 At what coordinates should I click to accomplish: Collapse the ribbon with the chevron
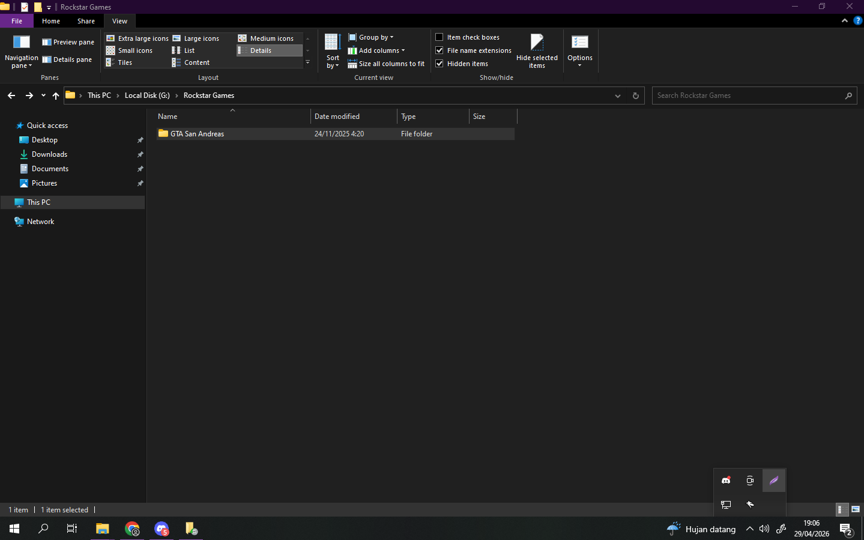point(845,20)
